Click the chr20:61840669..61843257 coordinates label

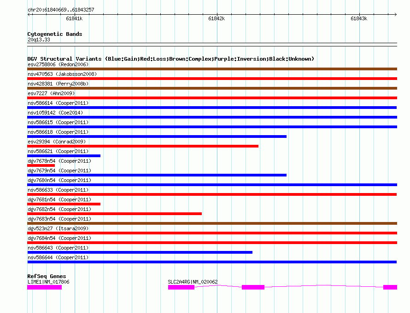coord(61,10)
